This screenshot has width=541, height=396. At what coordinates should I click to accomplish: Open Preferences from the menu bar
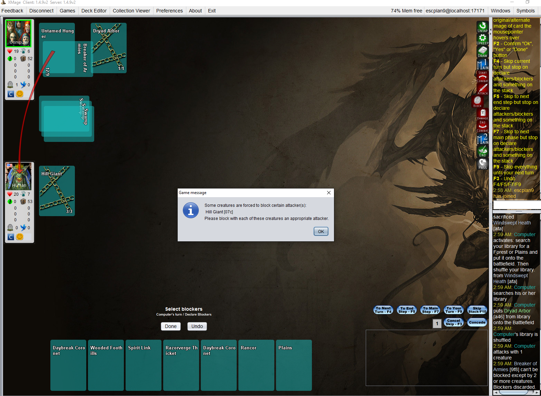(x=169, y=11)
